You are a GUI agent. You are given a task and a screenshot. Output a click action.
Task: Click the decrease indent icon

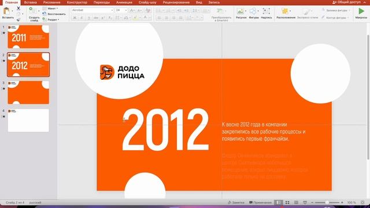click(179, 10)
